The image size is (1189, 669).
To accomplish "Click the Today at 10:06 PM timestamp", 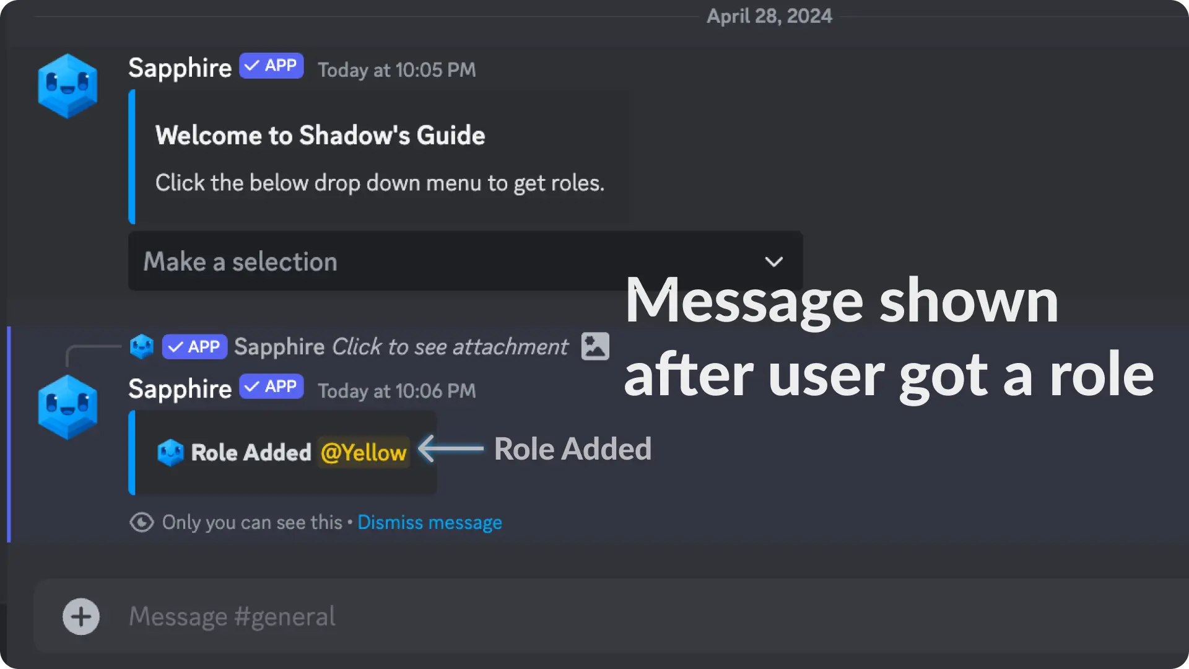I will (x=397, y=391).
